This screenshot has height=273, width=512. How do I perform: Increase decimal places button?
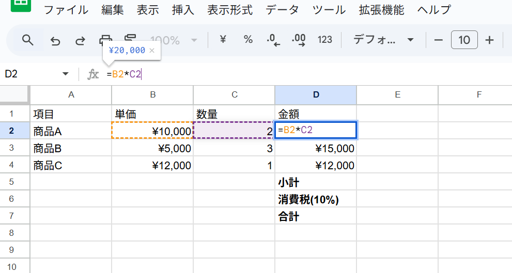tap(299, 40)
